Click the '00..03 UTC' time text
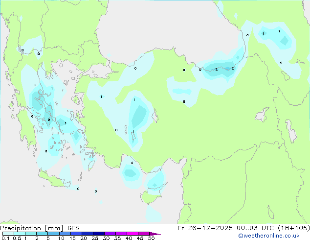Screen dimensions: 310x240 pos(255,228)
